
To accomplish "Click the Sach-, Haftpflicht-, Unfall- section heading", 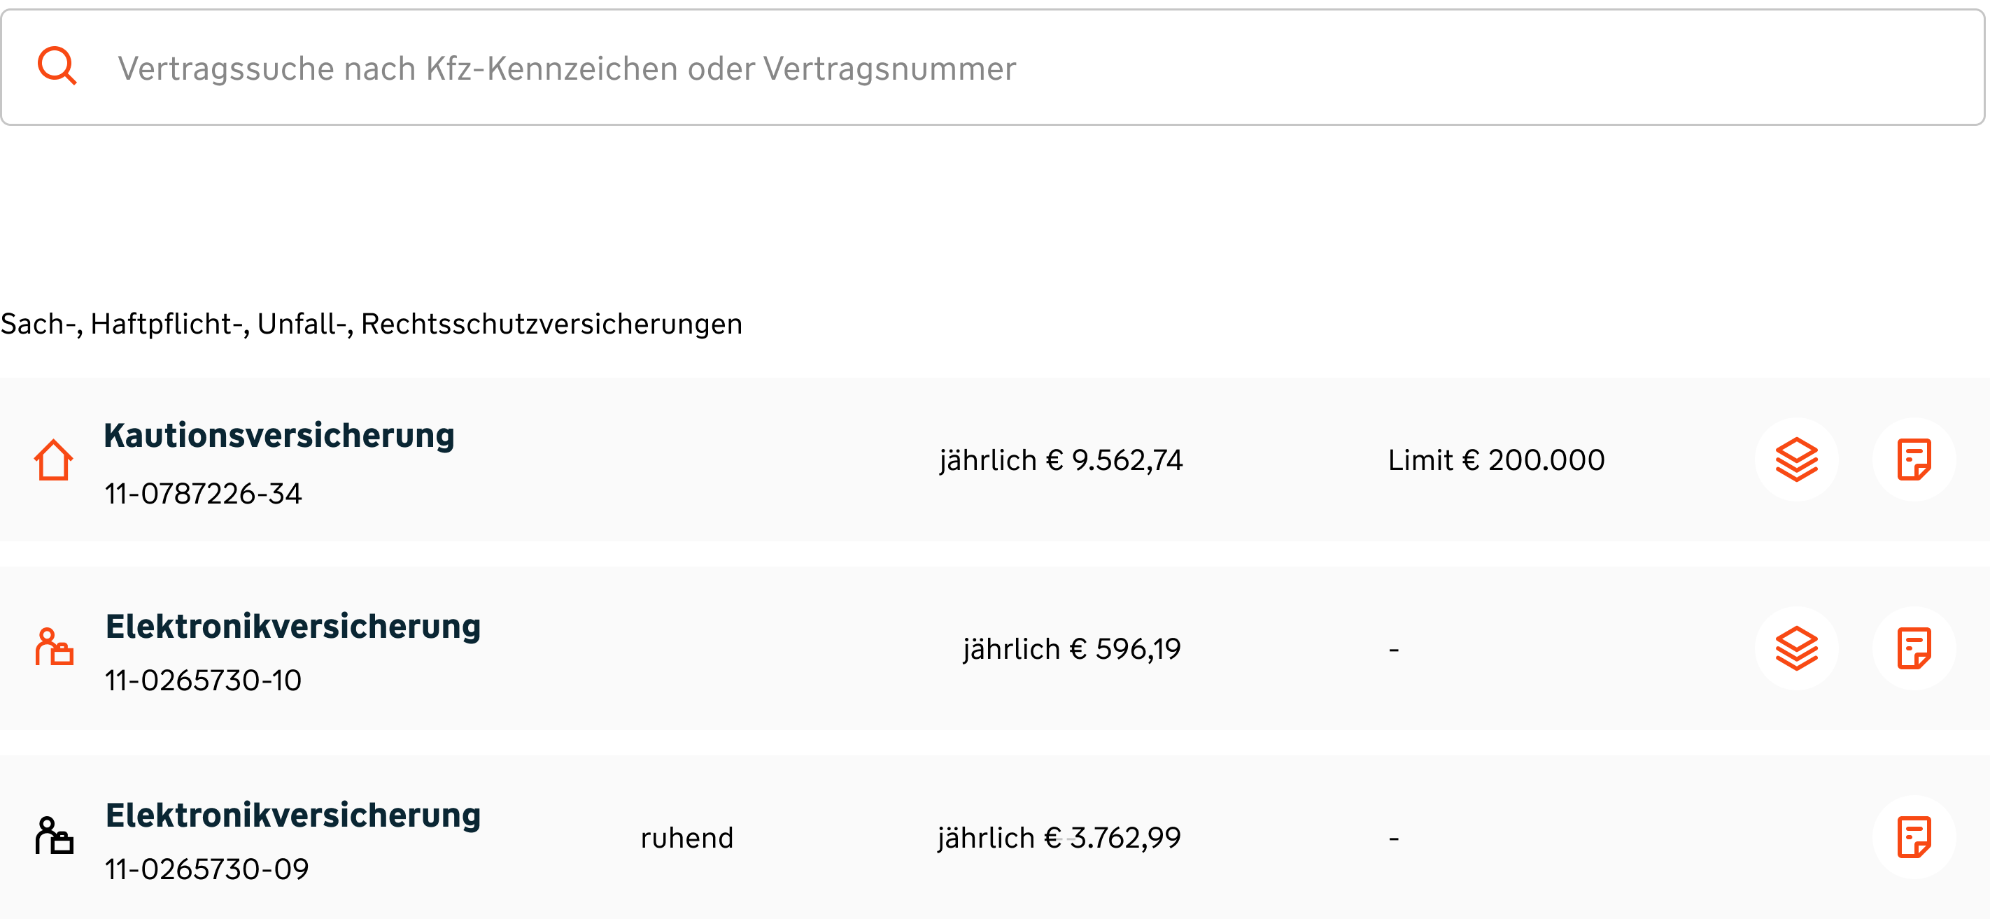I will pos(371,324).
